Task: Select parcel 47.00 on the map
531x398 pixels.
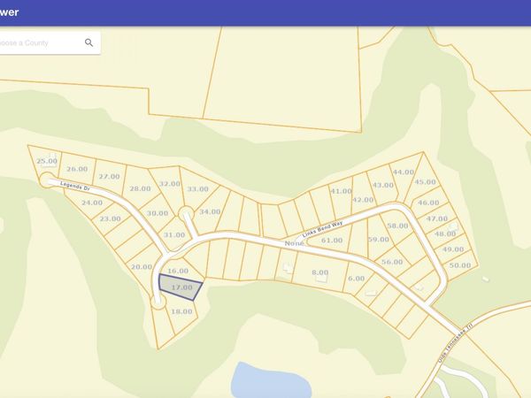Action: click(x=437, y=218)
